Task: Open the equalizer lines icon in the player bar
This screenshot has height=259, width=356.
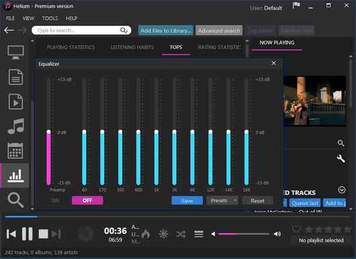Action: pyautogui.click(x=199, y=233)
